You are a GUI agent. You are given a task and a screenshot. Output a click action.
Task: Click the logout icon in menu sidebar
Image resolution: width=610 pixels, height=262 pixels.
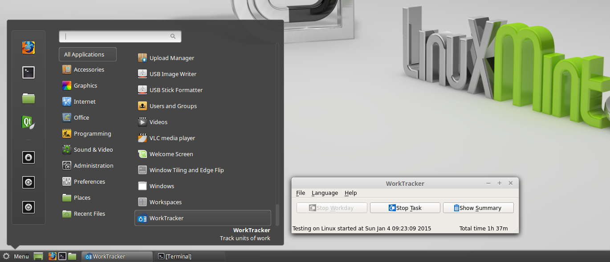(x=28, y=182)
